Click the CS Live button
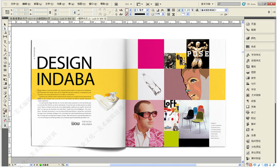This screenshot has height=168, width=277. pos(249,4)
